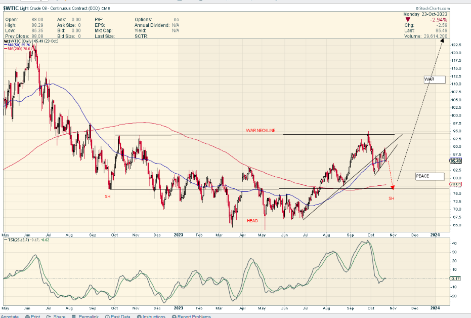This screenshot has width=471, height=318.
Task: Click the red down-triangle change indicator
Action: [409, 20]
